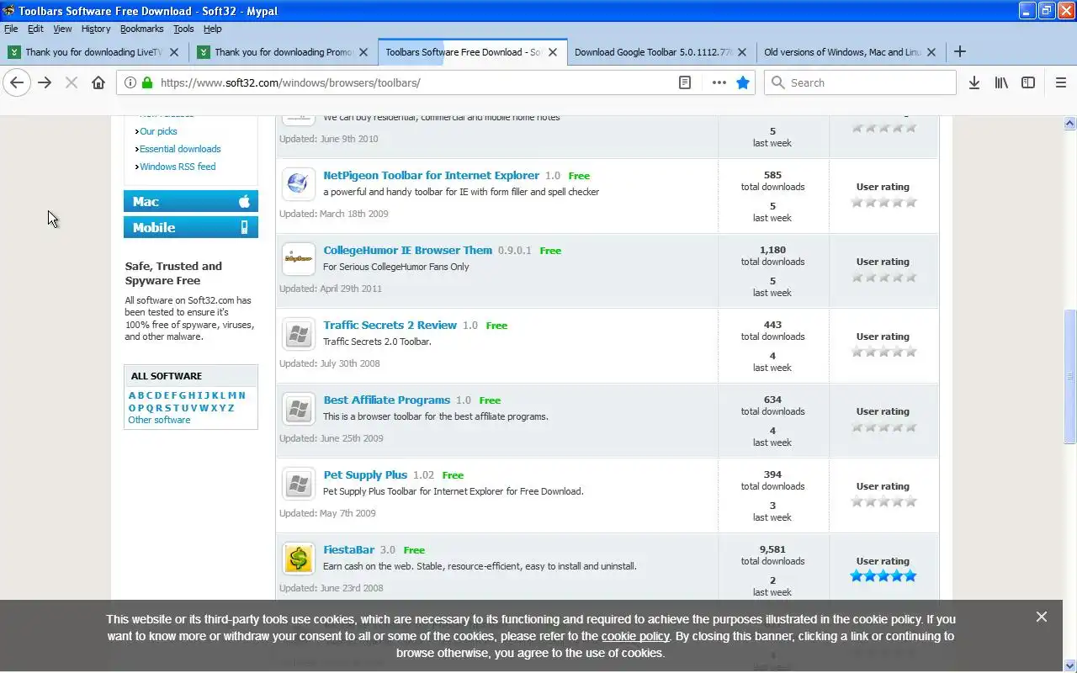
Task: Click NetPigeon Toolbar app icon
Action: click(x=298, y=183)
